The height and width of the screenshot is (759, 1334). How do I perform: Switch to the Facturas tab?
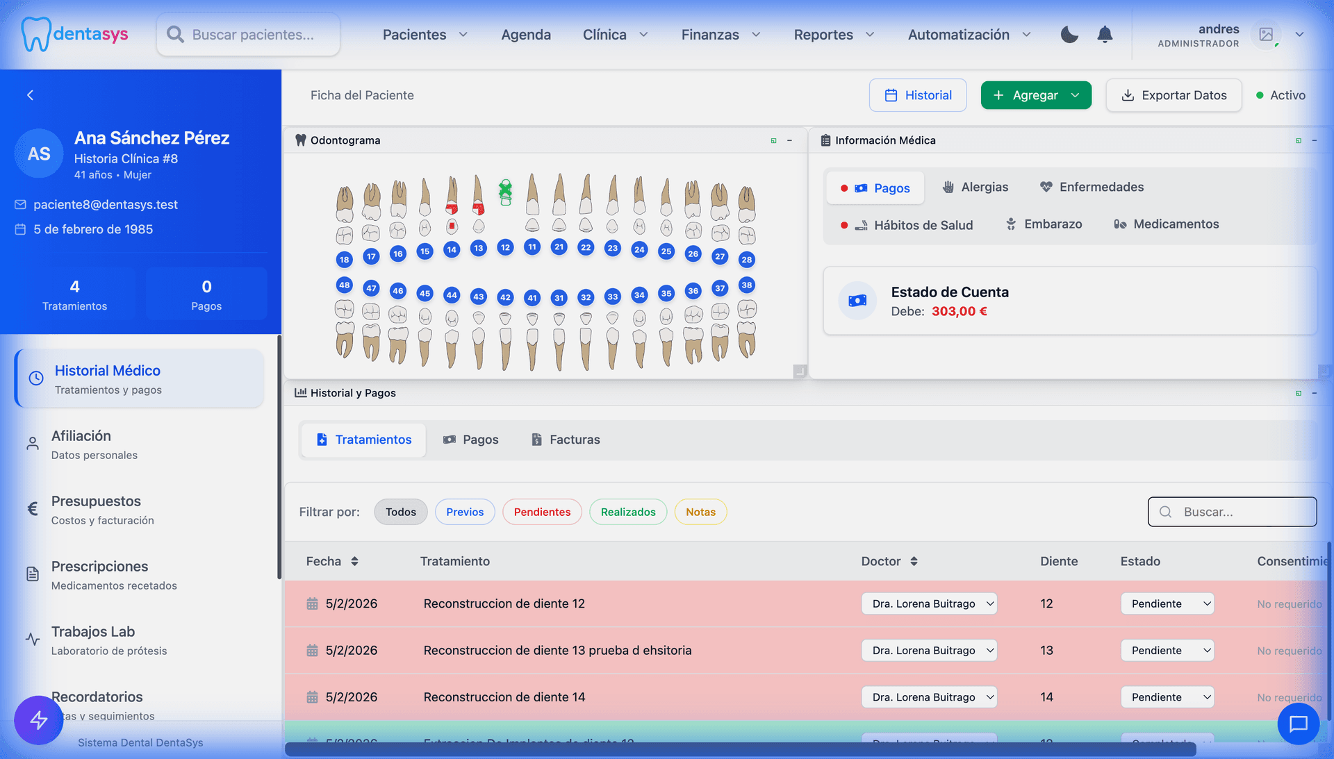click(x=566, y=440)
